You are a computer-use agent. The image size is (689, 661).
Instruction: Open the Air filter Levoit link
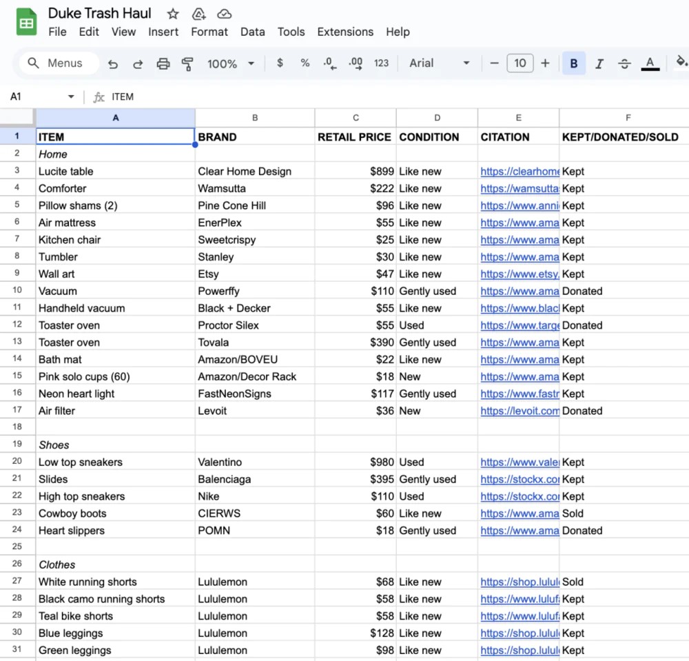pos(520,411)
